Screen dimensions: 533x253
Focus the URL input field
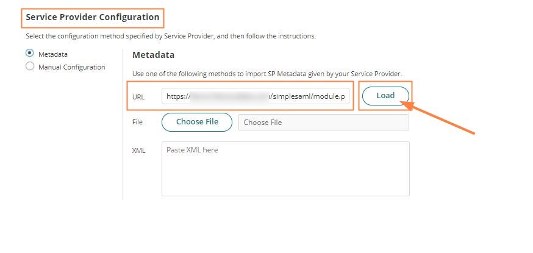tap(256, 96)
